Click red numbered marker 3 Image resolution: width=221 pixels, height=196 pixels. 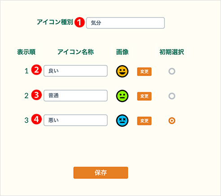pos(36,95)
